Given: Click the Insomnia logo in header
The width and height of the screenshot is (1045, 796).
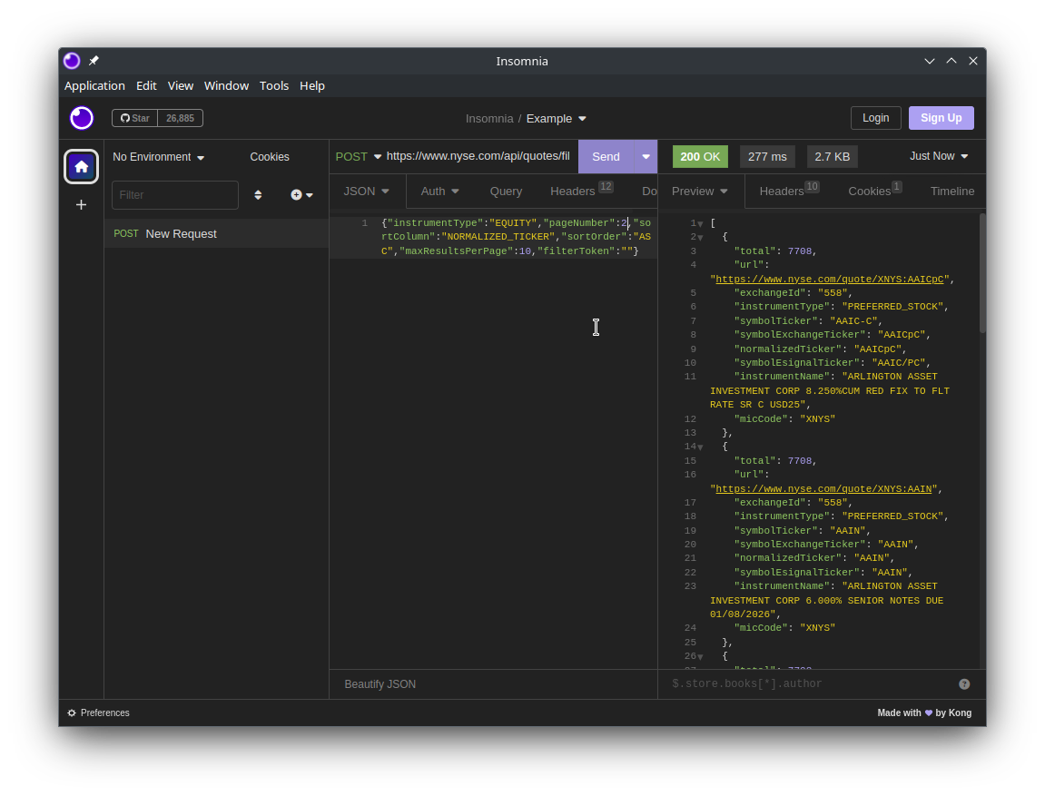Looking at the screenshot, I should pyautogui.click(x=82, y=118).
